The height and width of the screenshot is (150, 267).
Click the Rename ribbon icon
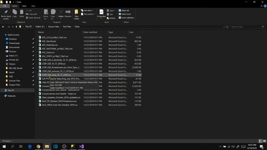click(x=68, y=13)
